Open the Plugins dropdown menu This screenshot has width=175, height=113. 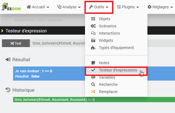coord(128,7)
